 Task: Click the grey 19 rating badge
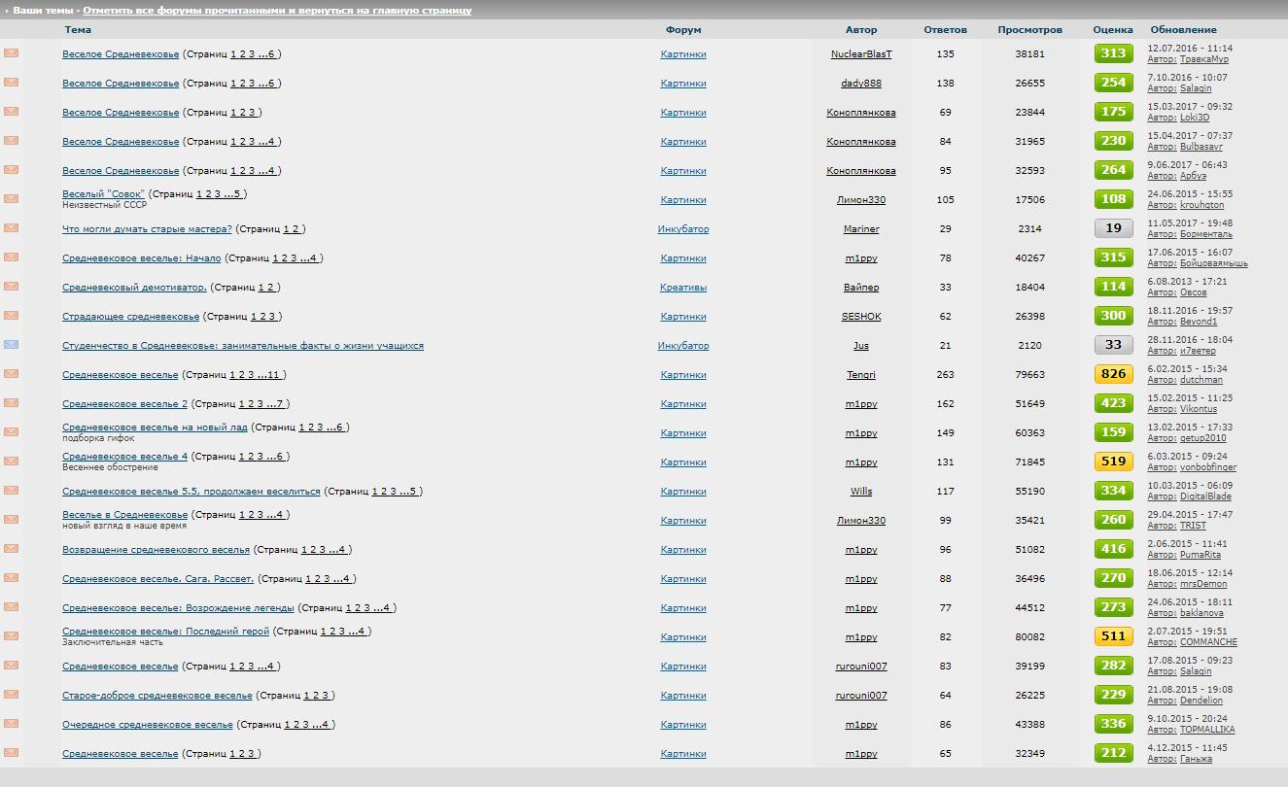pyautogui.click(x=1113, y=228)
